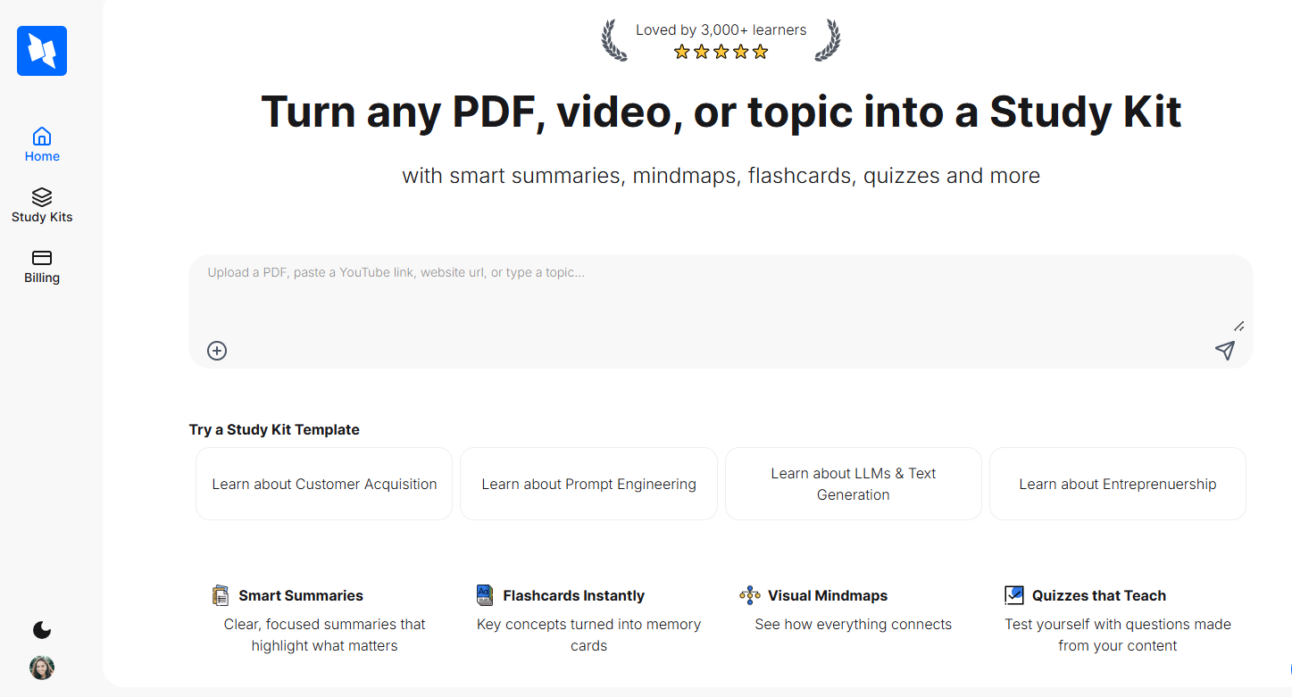Select Billing in the navigation menu

tap(41, 278)
